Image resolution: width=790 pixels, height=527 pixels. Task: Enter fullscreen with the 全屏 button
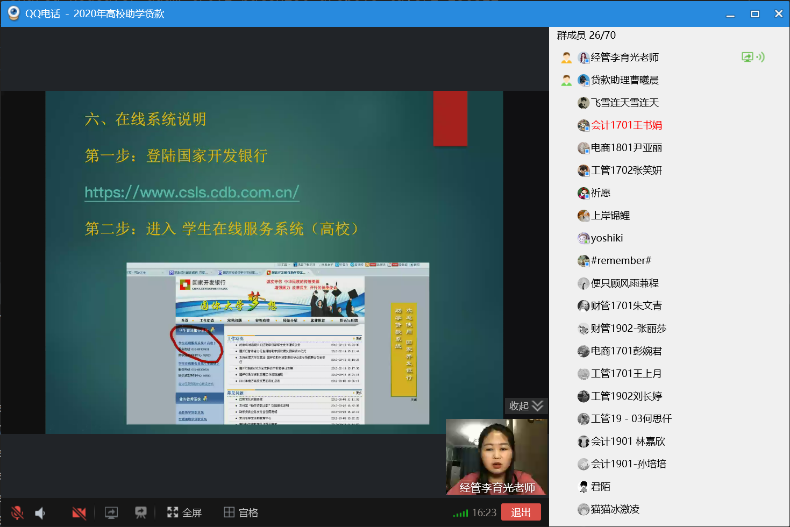point(184,513)
